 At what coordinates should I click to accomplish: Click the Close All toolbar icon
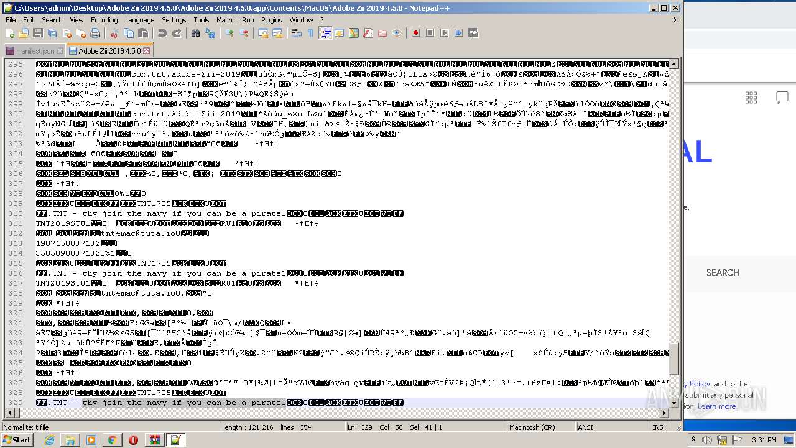click(81, 33)
